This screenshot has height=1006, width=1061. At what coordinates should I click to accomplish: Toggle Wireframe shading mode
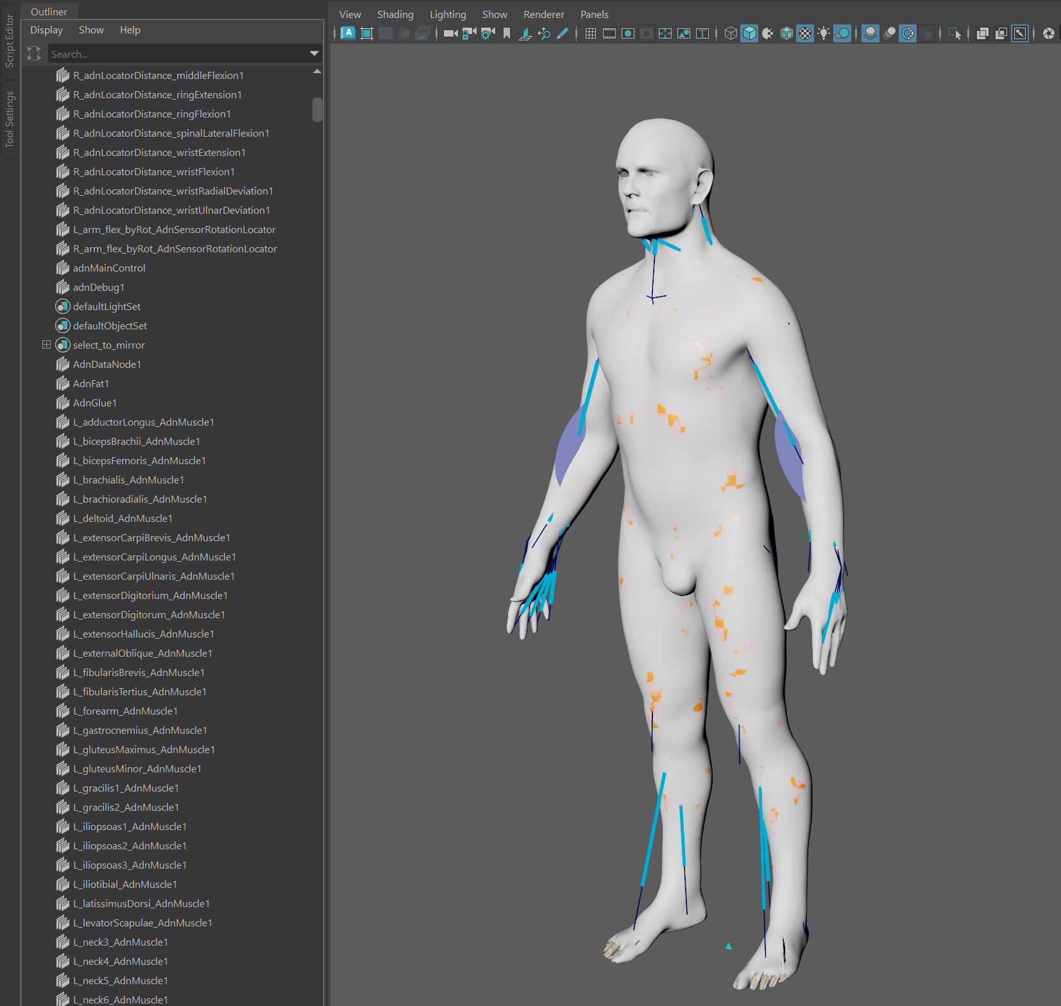[730, 33]
